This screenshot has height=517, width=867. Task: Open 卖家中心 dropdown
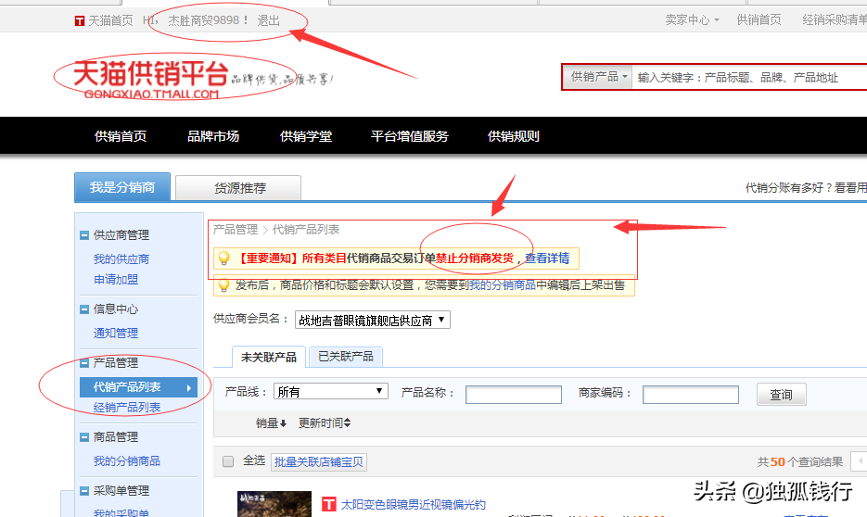692,19
